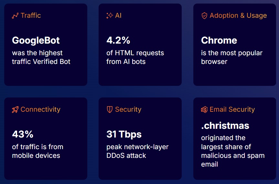Click the Chrome headline
This screenshot has height=184, width=279.
219,40
